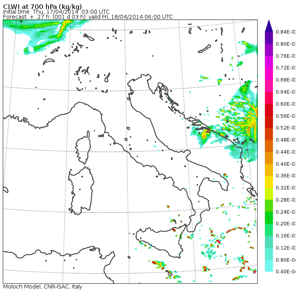Pick the lime band between 0.28E-03 and 0.32E-03

pos(269,194)
